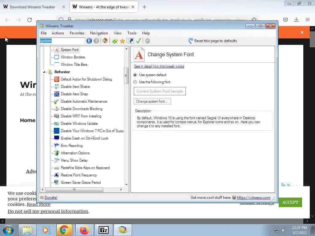Image resolution: width=315 pixels, height=236 pixels.
Task: Click the Default Action for Shutdown Dialog icon
Action: pos(57,79)
